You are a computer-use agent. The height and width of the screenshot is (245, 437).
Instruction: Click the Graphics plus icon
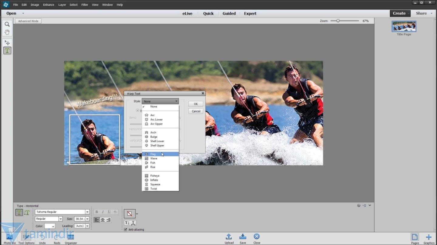[x=429, y=237]
